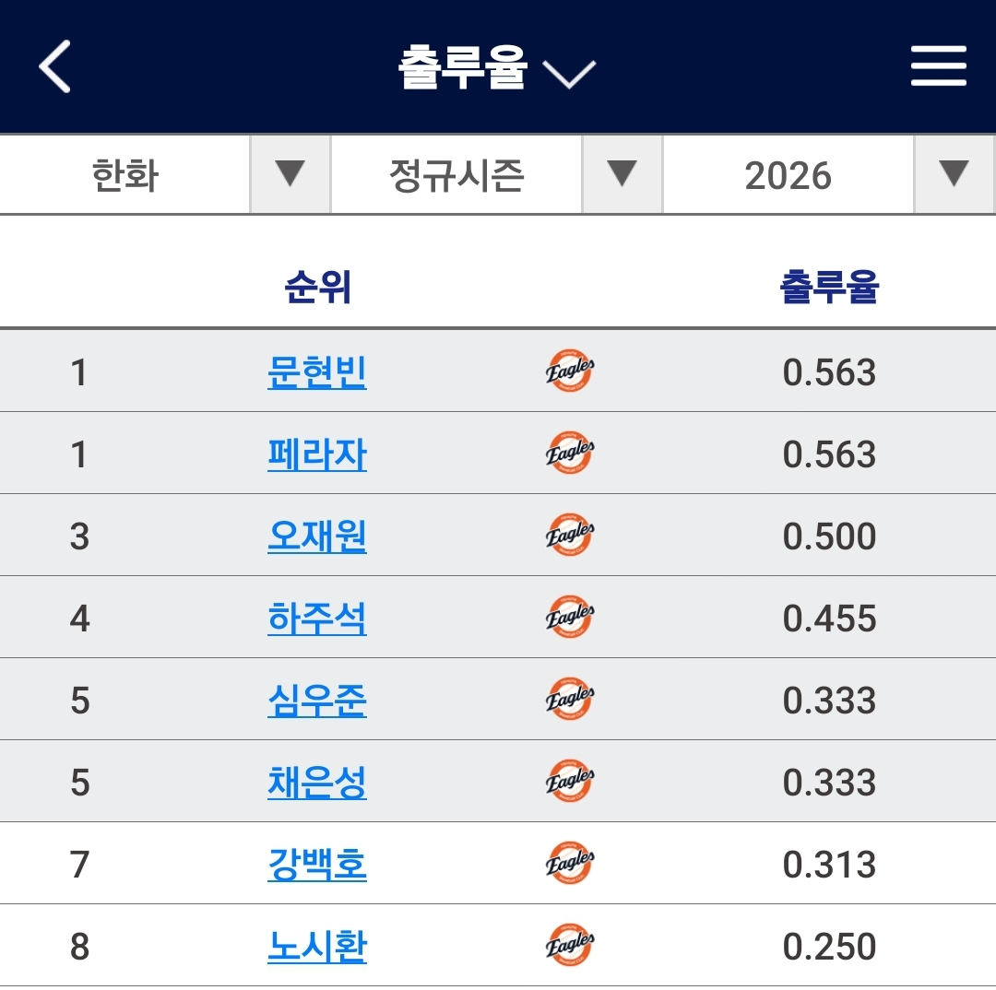The width and height of the screenshot is (996, 990).
Task: Tap the back arrow icon
Action: pos(55,66)
